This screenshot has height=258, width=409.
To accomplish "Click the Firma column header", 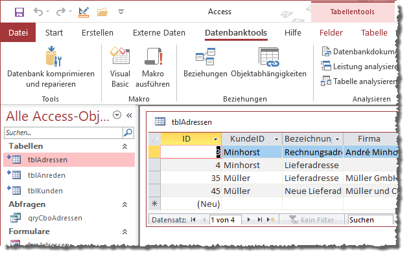I will [370, 139].
